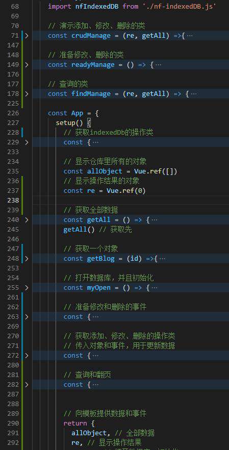Unfold the const block on line 282
The width and height of the screenshot is (229, 450).
[x=27, y=385]
